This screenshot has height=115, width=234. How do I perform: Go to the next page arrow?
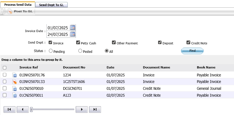(81, 110)
